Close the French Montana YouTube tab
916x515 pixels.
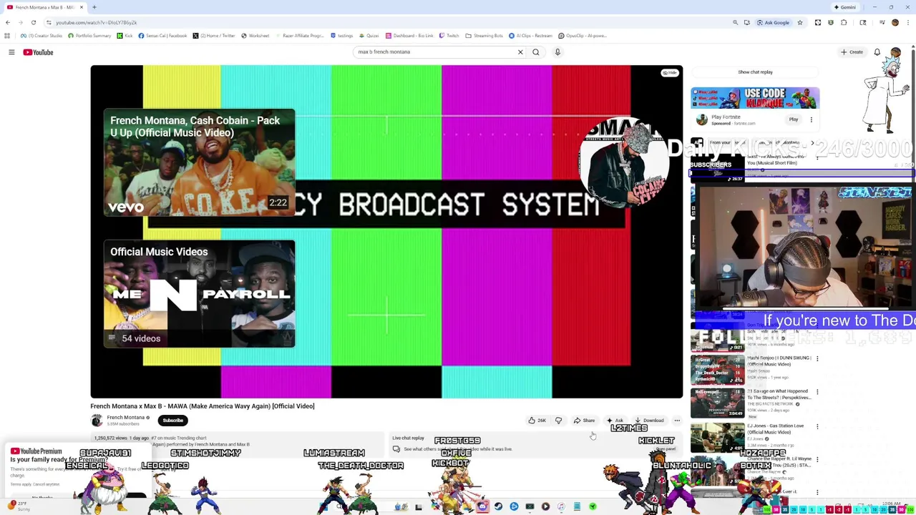click(x=82, y=7)
